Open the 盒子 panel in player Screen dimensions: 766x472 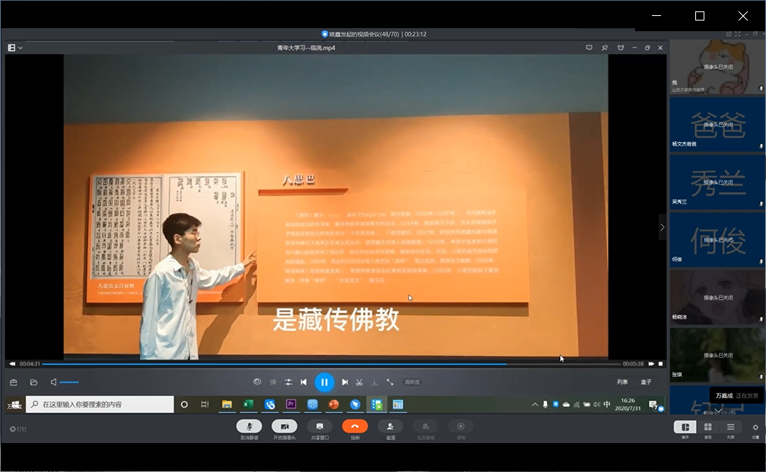coord(646,382)
